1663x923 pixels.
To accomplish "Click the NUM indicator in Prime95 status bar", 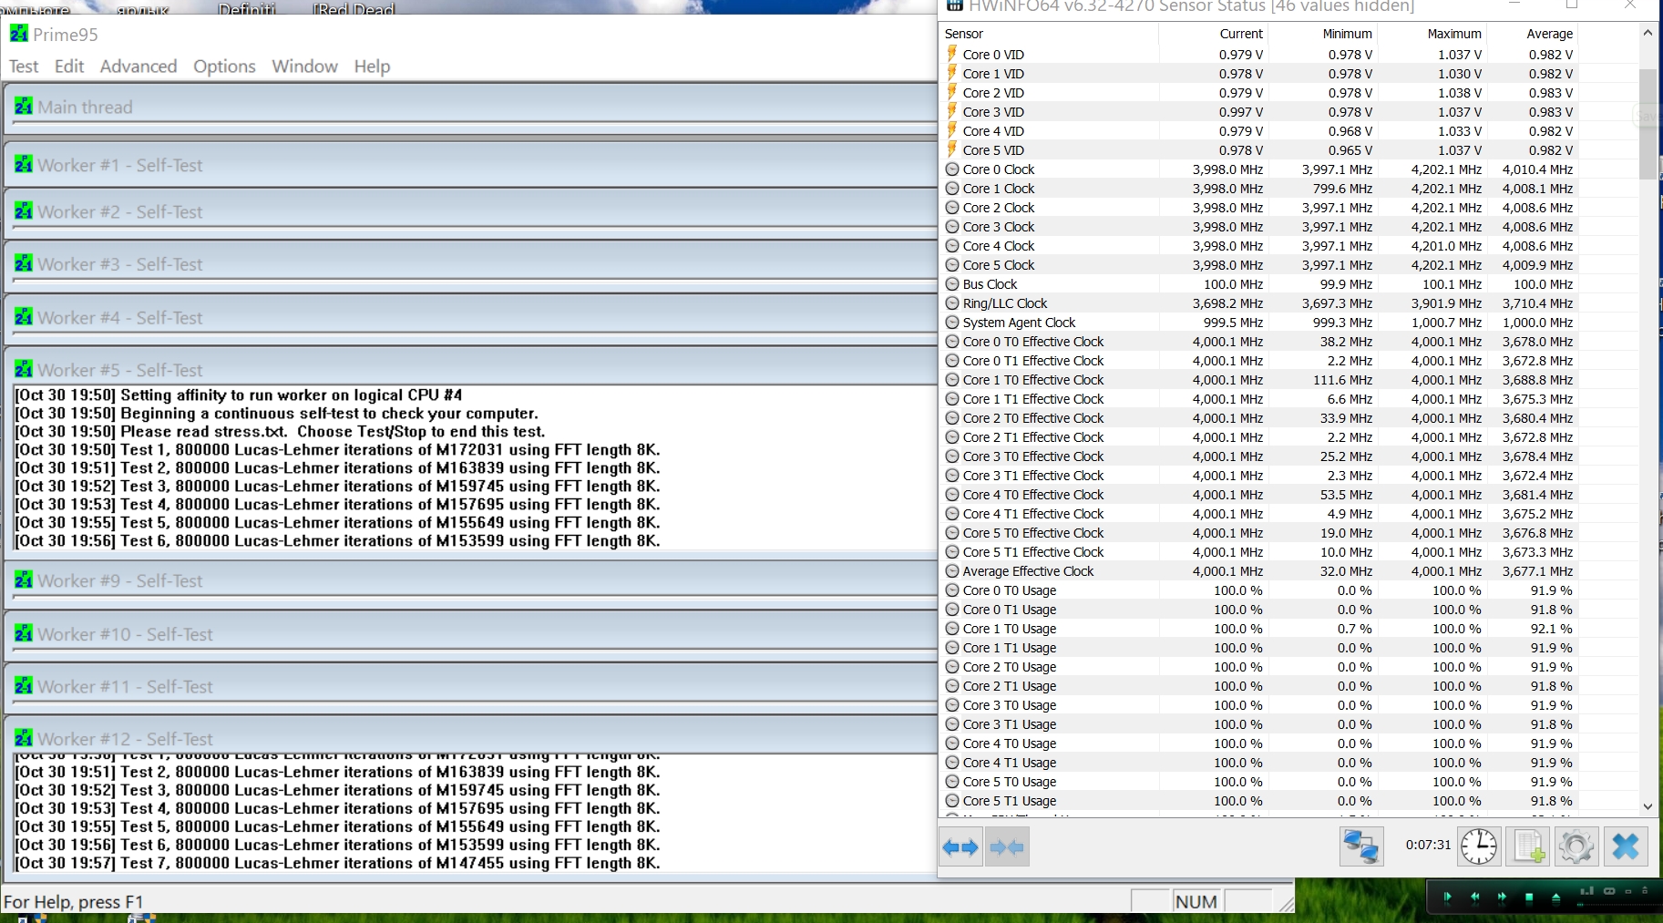I will coord(1196,901).
